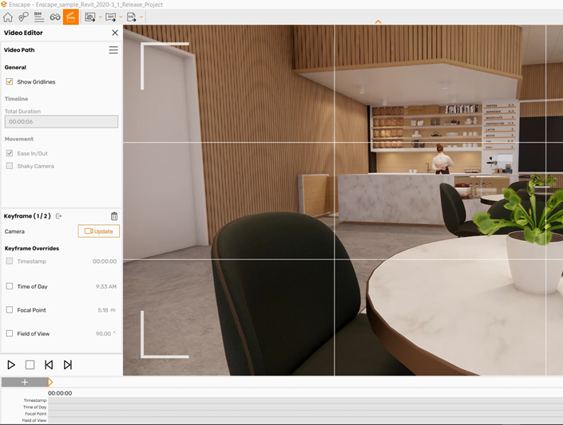The width and height of the screenshot is (563, 425).
Task: Jump to the previous keyframe
Action: 49,364
